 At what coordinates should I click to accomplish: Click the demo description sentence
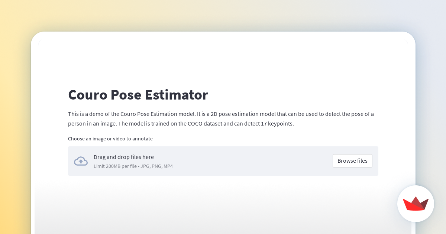[221, 114]
